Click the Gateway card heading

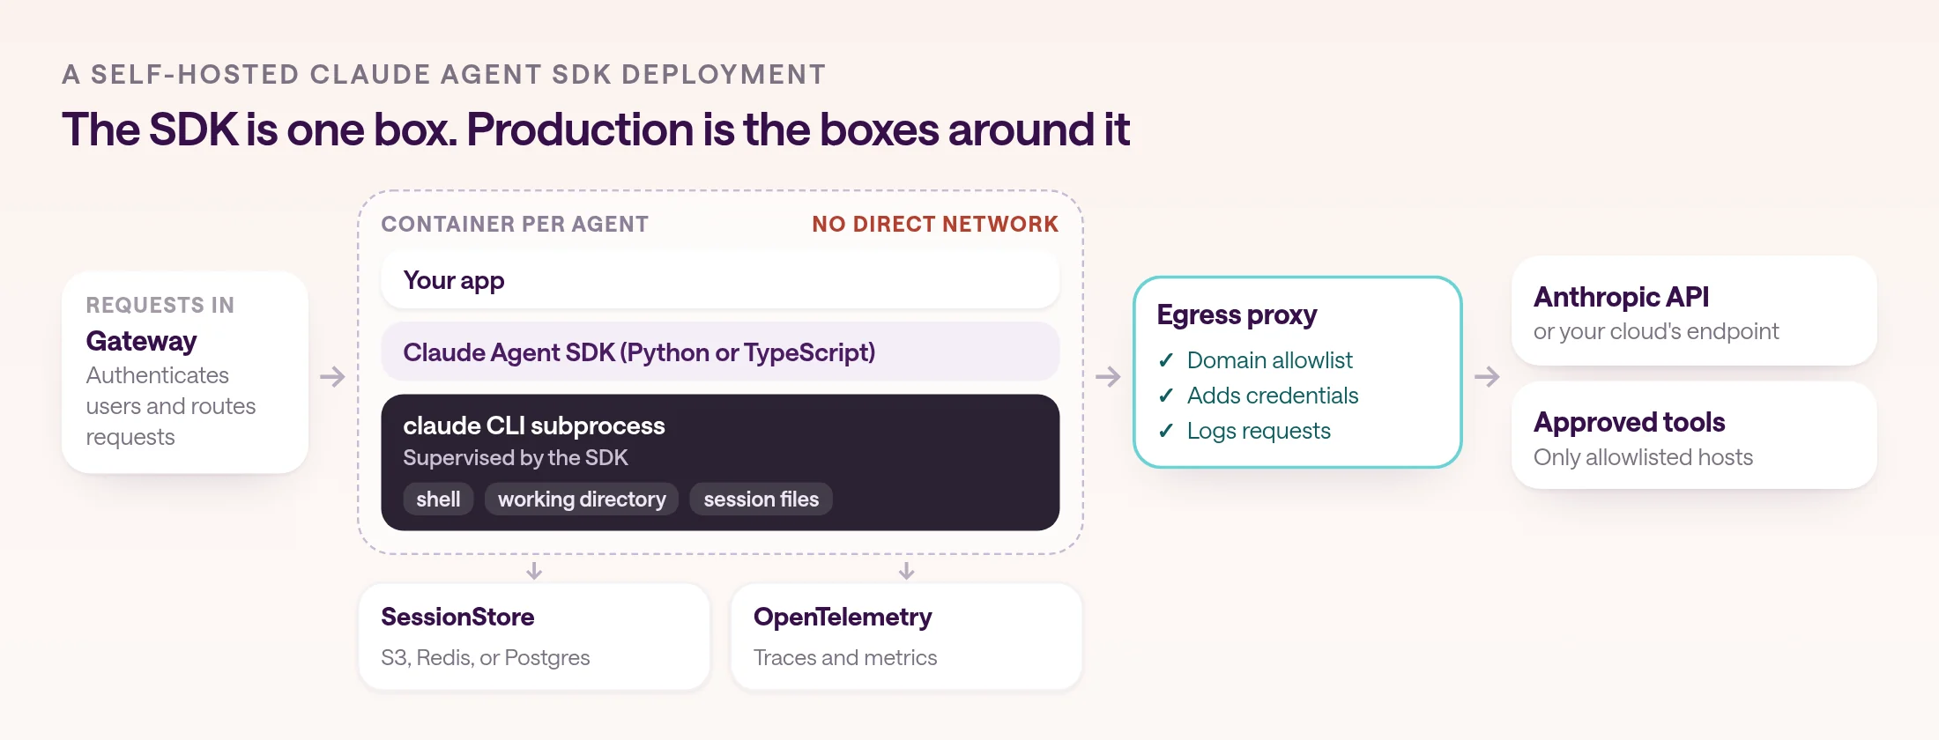point(141,341)
